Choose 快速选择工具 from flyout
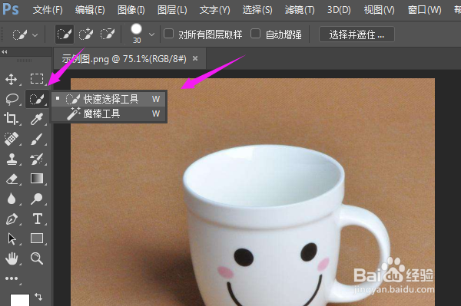The height and width of the screenshot is (306, 461). 109,99
